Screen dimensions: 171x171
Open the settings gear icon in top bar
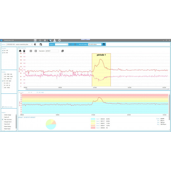point(60,40)
